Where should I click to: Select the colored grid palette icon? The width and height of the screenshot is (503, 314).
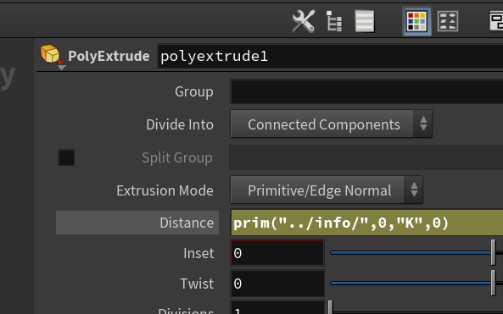coord(416,21)
